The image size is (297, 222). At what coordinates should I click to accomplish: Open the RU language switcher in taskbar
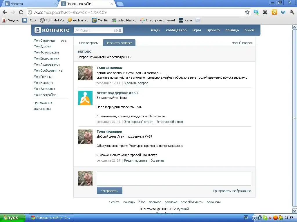point(246,218)
